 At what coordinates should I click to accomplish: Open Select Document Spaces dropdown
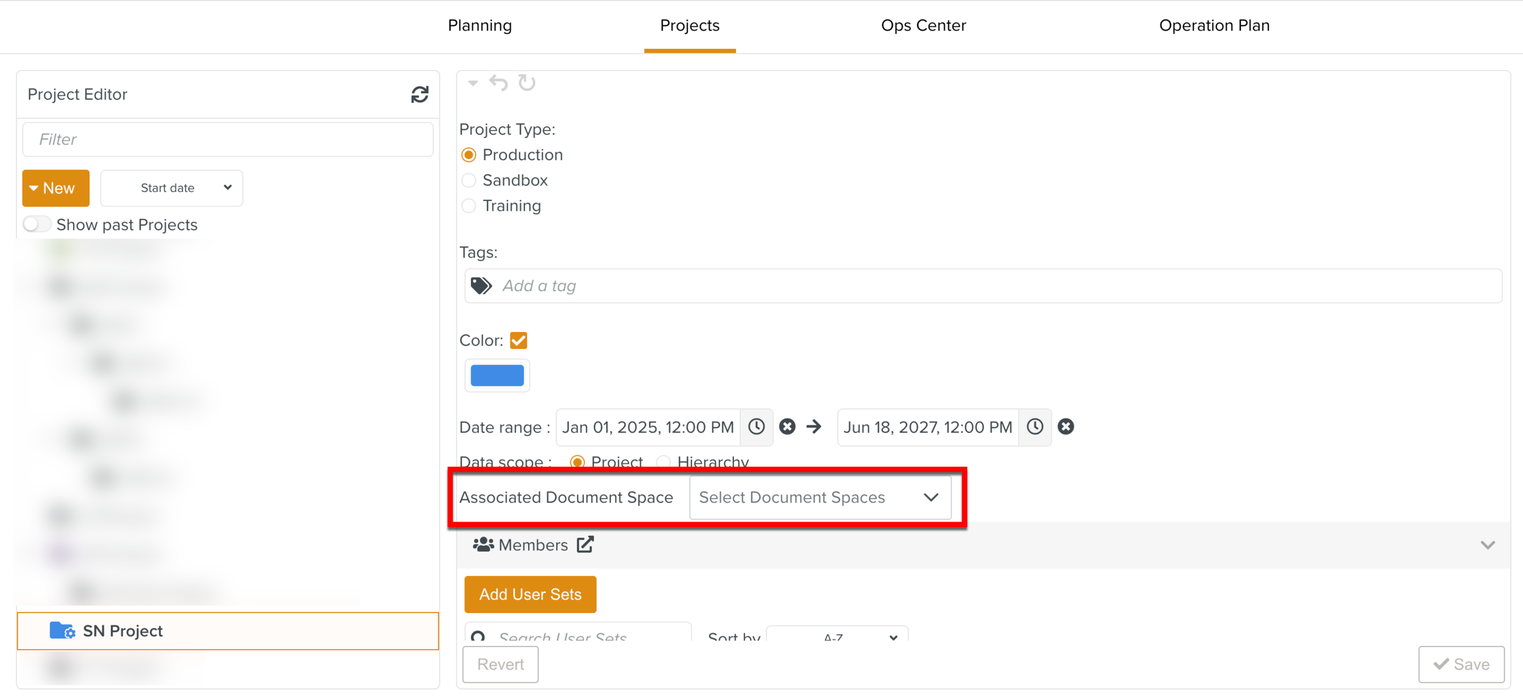coord(819,497)
